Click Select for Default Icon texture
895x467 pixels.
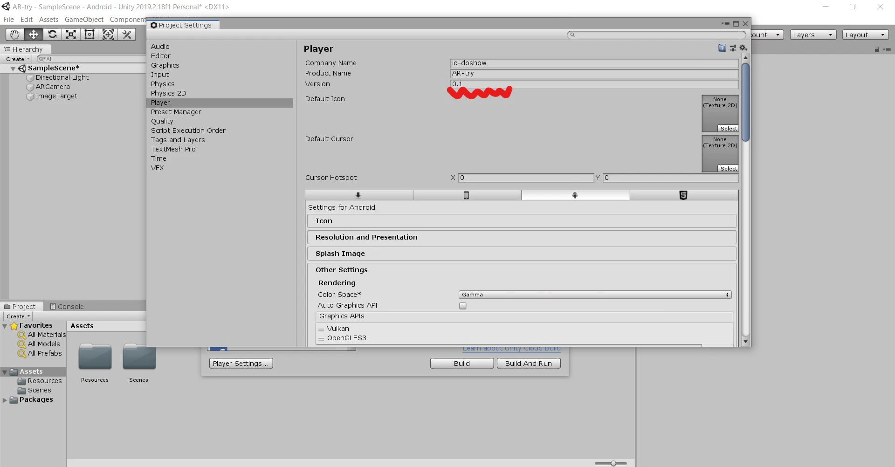728,129
